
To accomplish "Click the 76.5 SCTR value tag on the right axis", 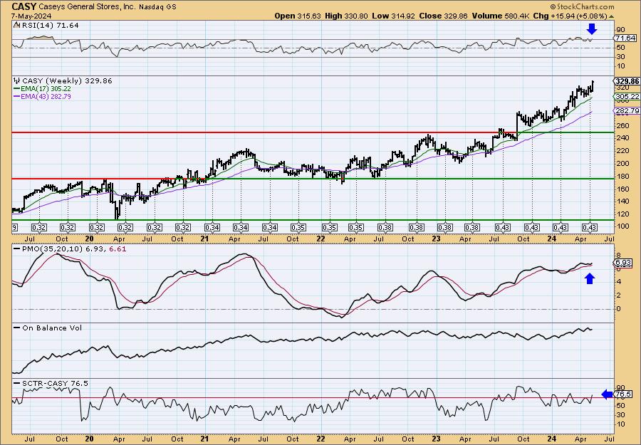I will pyautogui.click(x=623, y=394).
